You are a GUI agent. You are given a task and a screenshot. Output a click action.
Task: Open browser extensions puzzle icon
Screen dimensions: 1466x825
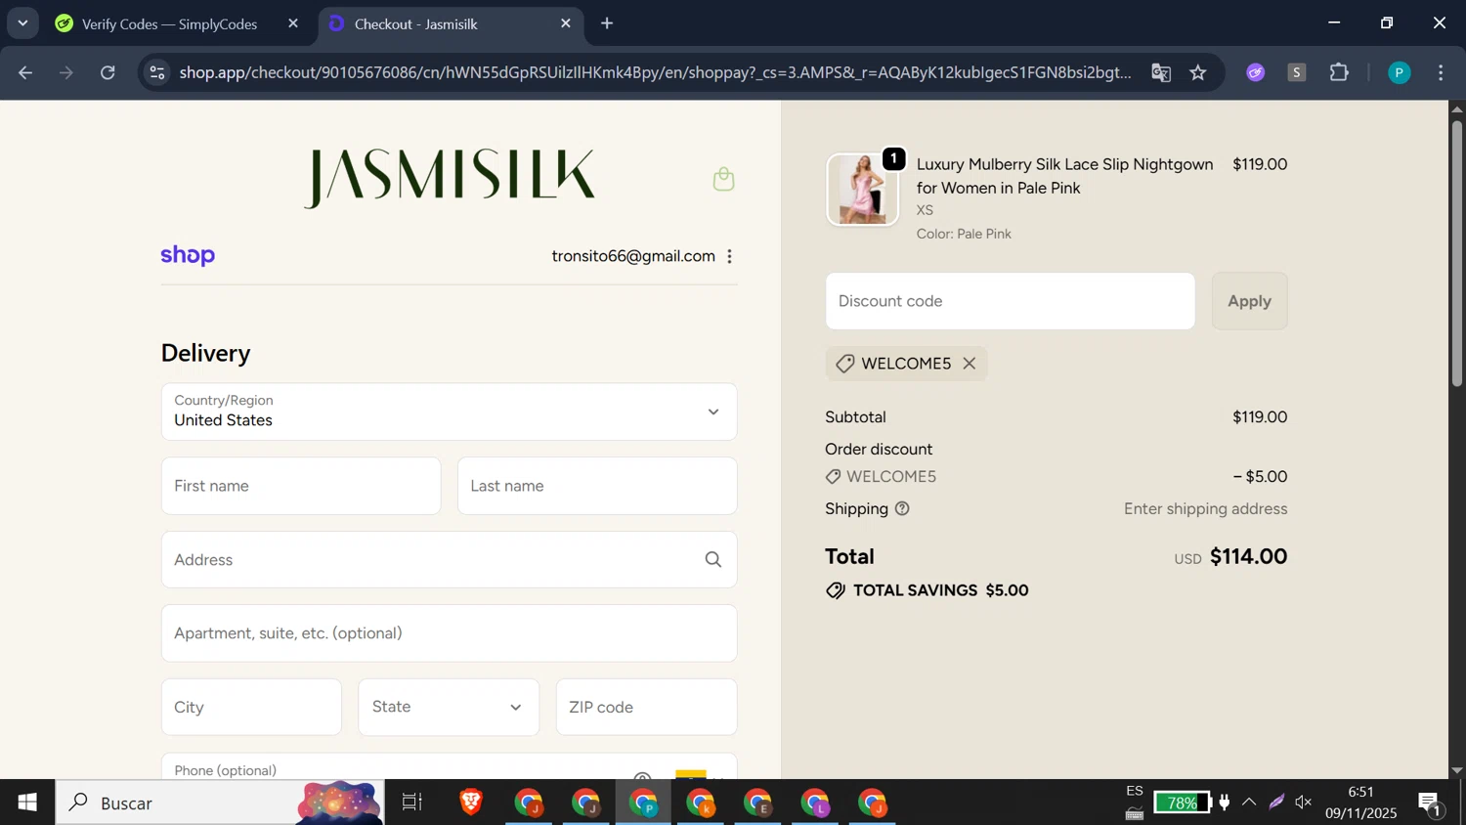[x=1339, y=72]
